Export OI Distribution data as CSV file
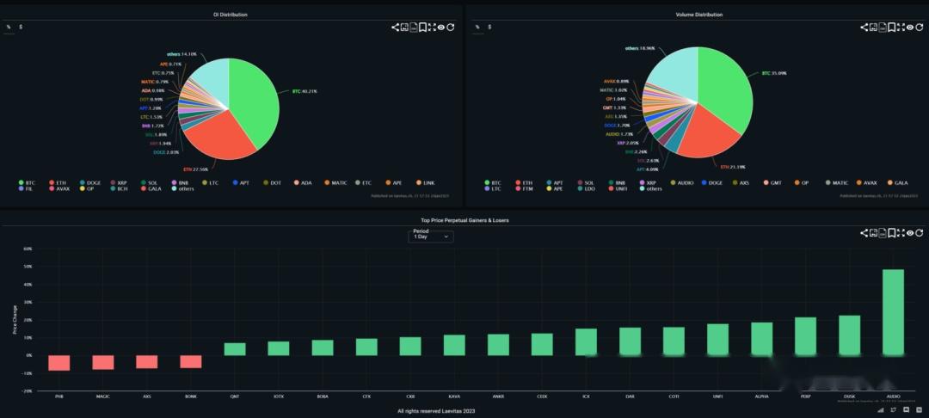 tap(414, 28)
